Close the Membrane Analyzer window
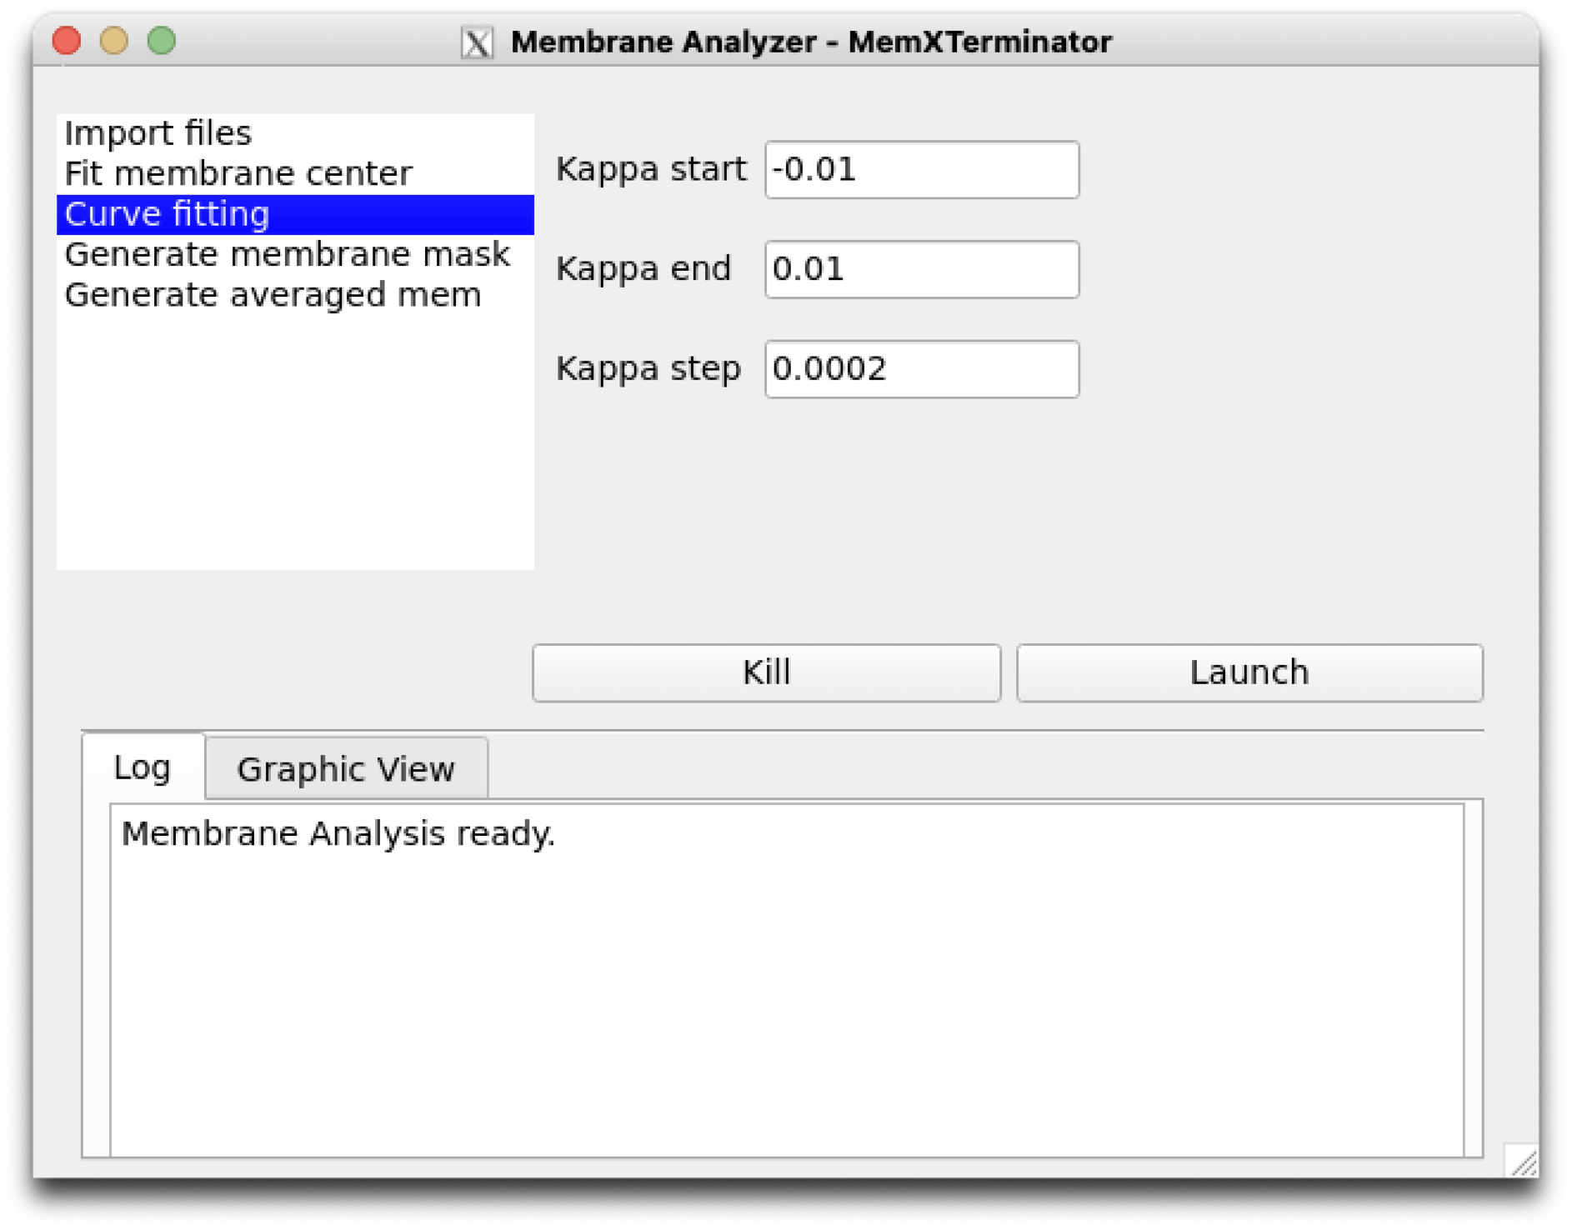 point(67,40)
